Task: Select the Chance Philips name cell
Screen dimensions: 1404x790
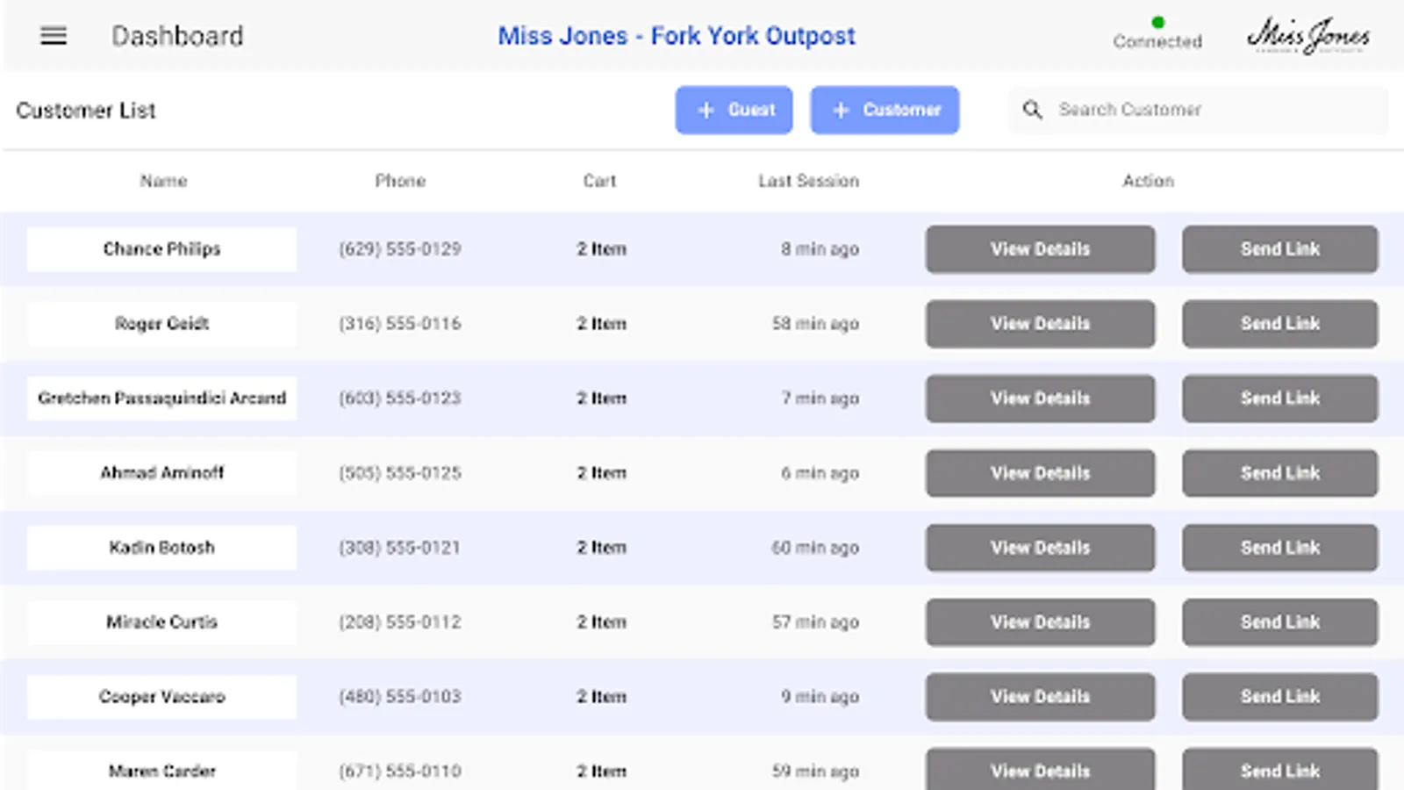Action: point(161,249)
